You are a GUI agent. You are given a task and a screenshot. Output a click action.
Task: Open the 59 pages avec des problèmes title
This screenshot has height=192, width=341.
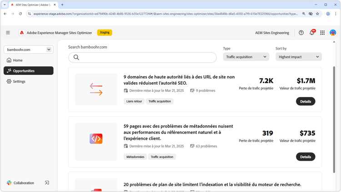[178, 132]
